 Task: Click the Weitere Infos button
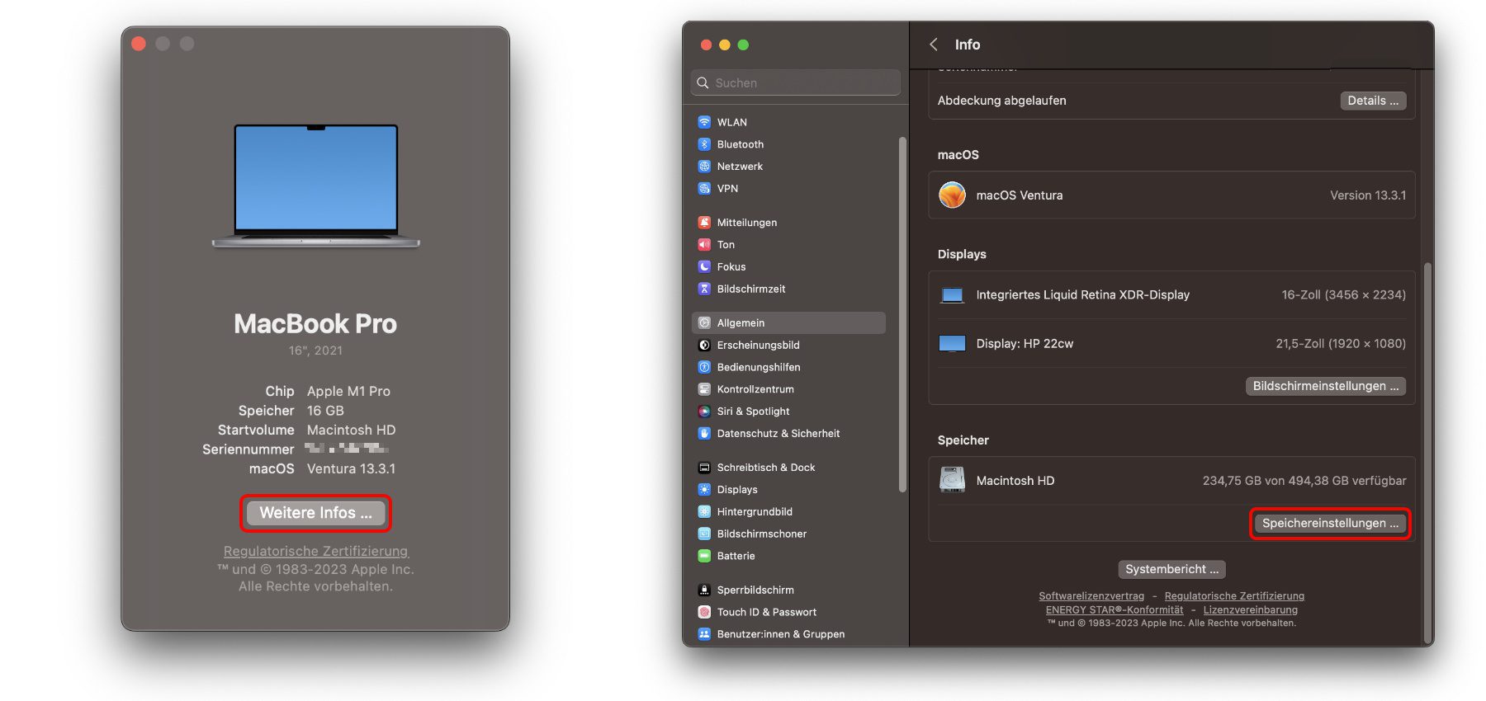pyautogui.click(x=315, y=513)
